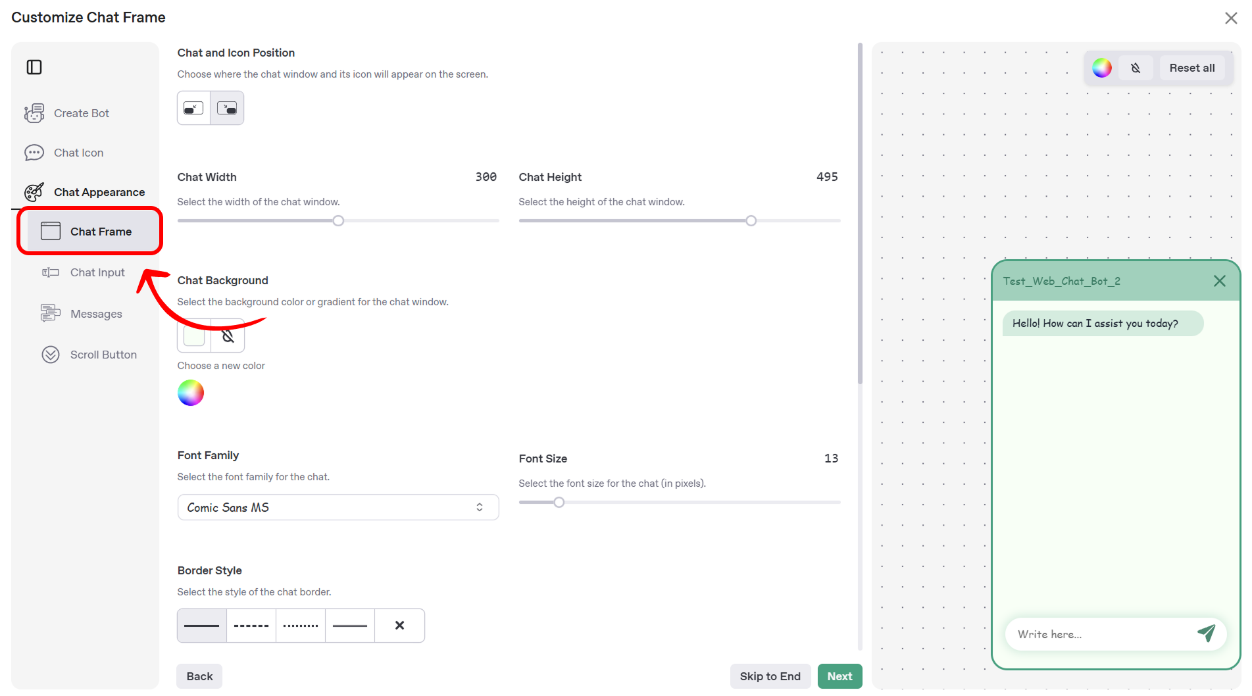Select the Chat Input sidebar item
Image resolution: width=1252 pixels, height=696 pixels.
tap(84, 272)
